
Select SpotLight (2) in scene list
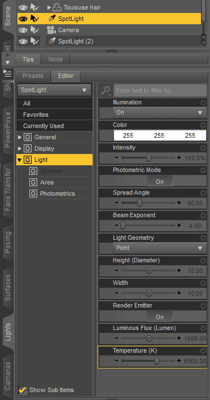coord(76,41)
